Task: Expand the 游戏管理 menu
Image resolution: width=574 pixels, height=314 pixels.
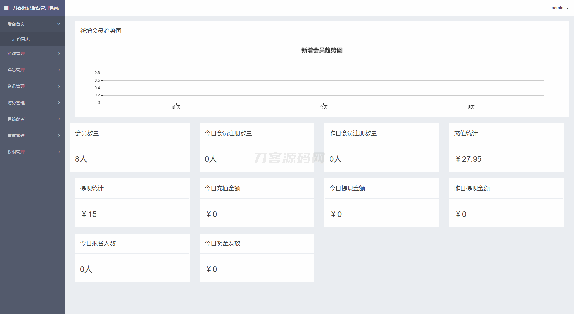Action: point(16,53)
